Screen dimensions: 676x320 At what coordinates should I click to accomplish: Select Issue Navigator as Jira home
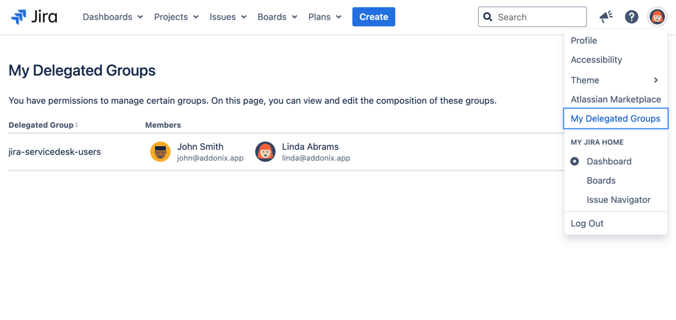[616, 200]
